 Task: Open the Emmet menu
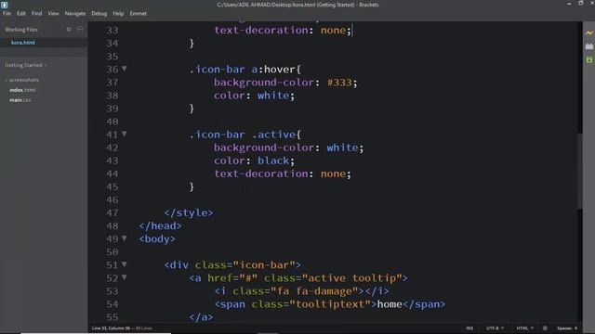click(x=138, y=13)
